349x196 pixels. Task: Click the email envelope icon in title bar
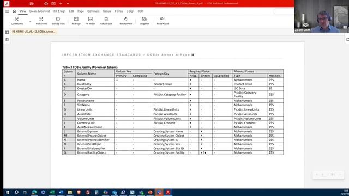pyautogui.click(x=53, y=4)
